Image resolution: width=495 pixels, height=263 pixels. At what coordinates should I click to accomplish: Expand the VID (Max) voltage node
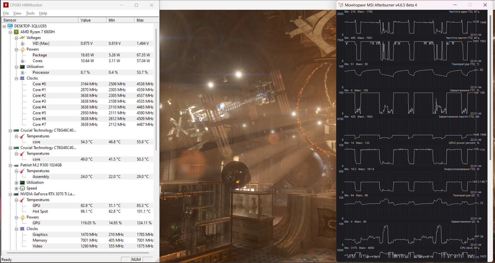pos(22,44)
